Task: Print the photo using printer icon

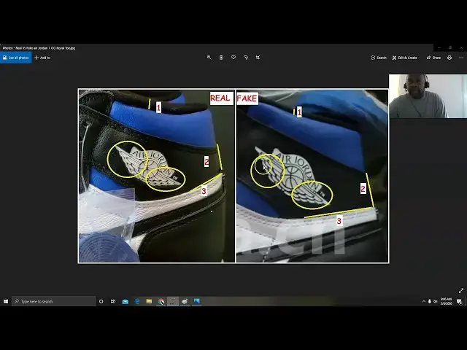Action: 449,58
